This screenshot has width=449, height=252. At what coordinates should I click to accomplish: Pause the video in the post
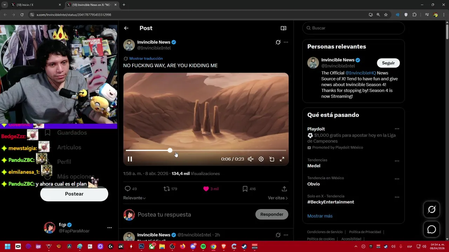tap(130, 159)
